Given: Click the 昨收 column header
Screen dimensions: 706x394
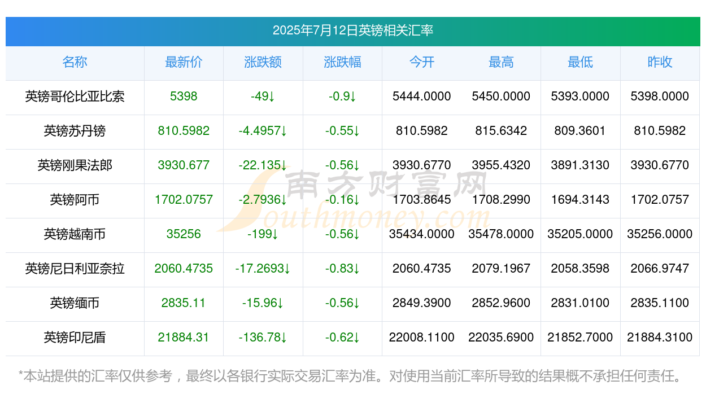Looking at the screenshot, I should click(660, 62).
